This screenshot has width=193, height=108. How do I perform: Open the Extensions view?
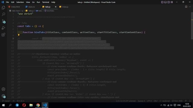[x=3, y=35]
